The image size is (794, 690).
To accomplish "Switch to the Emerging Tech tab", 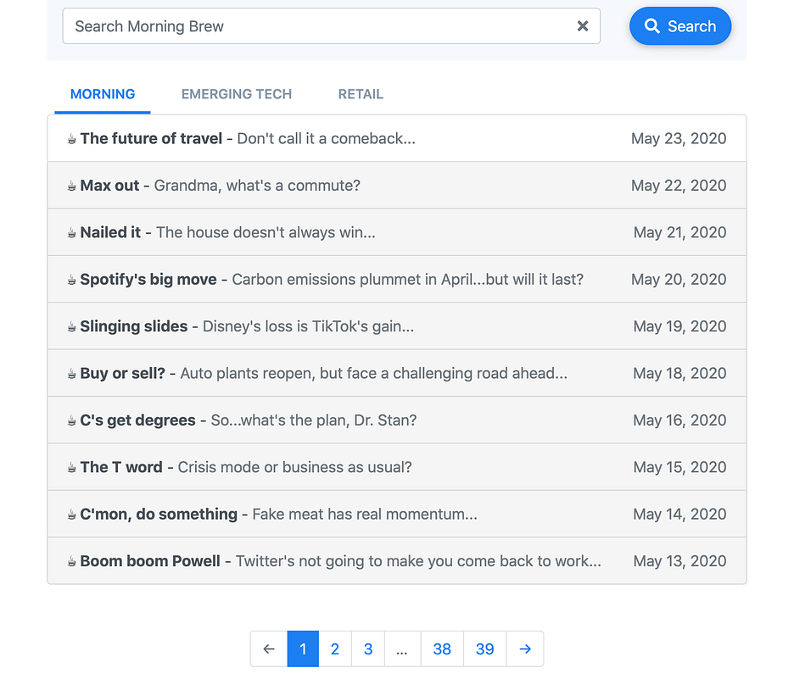I will pos(237,94).
